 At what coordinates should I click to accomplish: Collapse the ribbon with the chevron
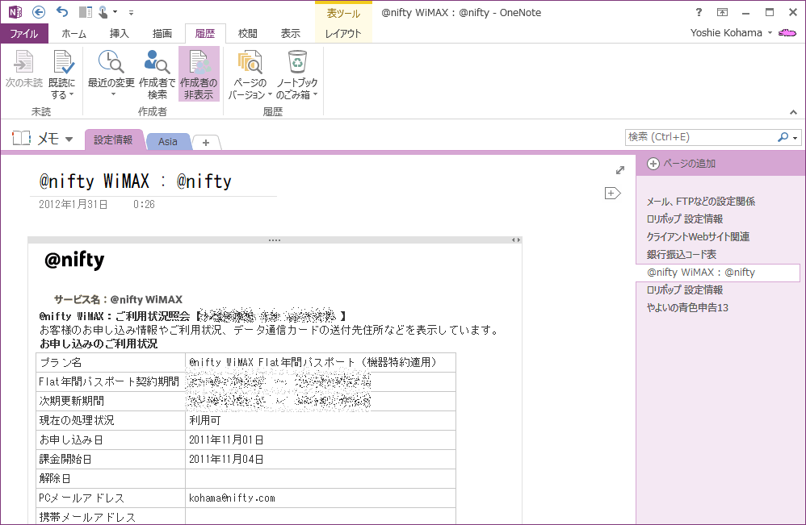(794, 112)
